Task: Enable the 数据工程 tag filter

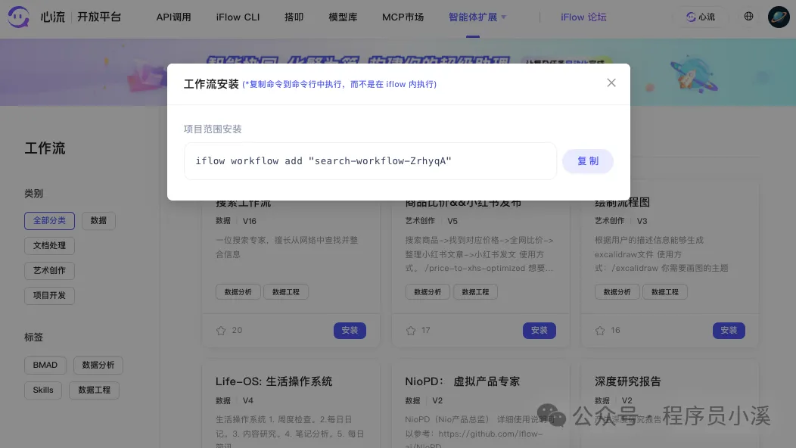Action: tap(94, 390)
